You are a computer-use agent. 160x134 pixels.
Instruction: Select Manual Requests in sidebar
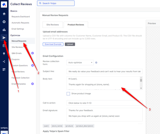(23, 41)
